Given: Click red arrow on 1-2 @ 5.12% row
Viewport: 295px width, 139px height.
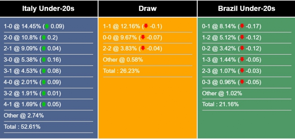Looking at the screenshot, I should click(242, 38).
